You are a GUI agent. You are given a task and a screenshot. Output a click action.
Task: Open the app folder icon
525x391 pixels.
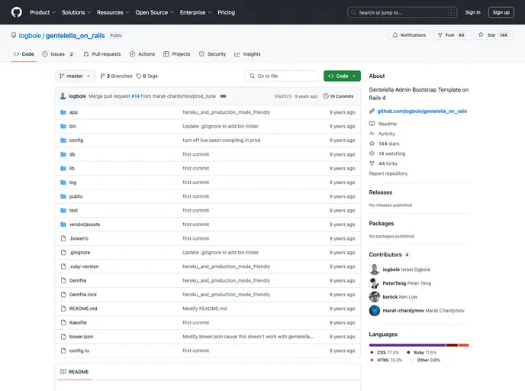click(63, 112)
